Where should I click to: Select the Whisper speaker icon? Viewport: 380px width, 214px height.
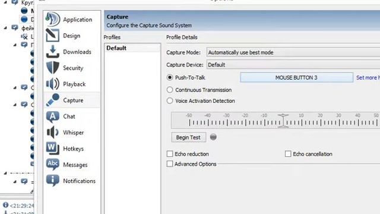(53, 133)
